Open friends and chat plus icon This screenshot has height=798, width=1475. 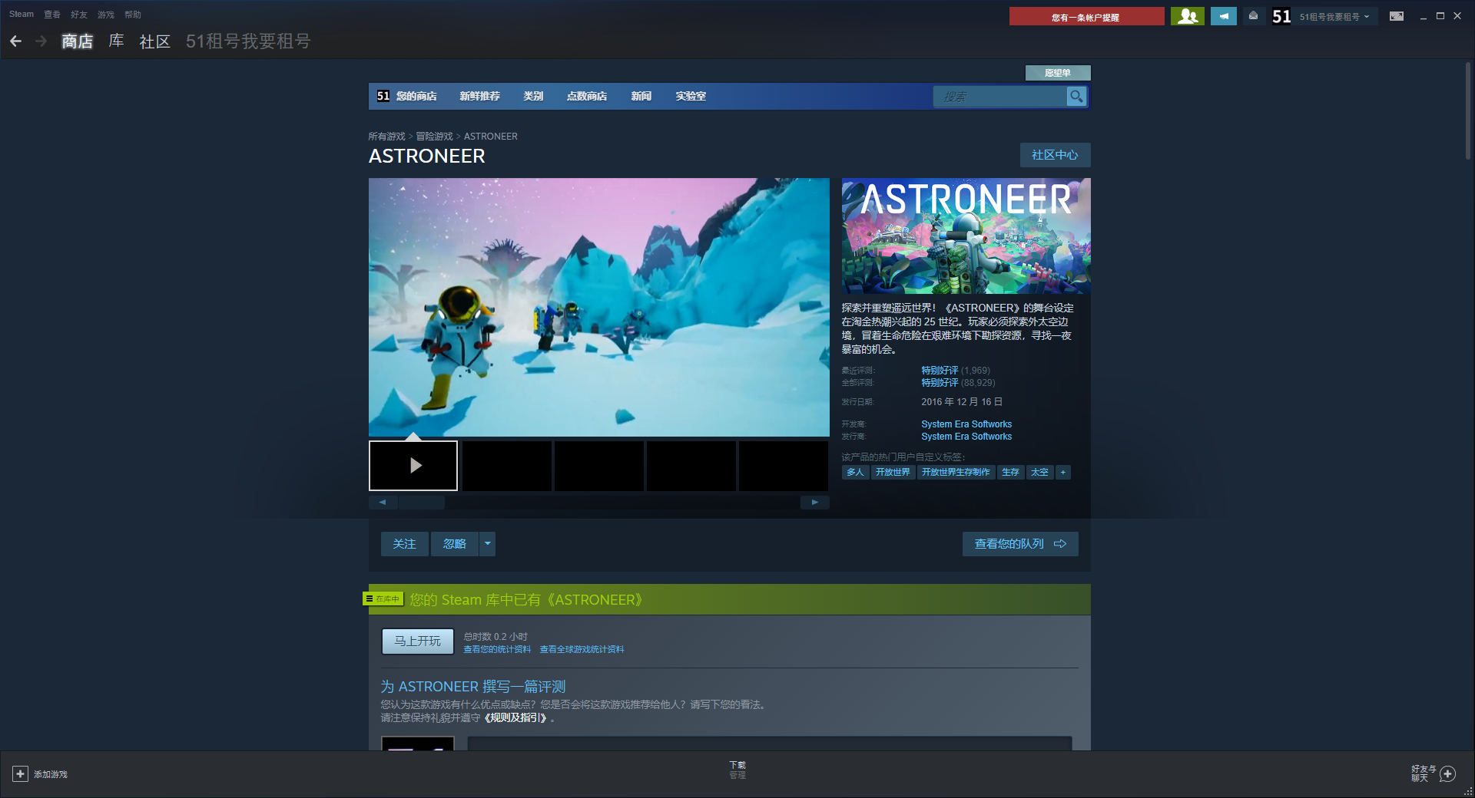point(1448,774)
